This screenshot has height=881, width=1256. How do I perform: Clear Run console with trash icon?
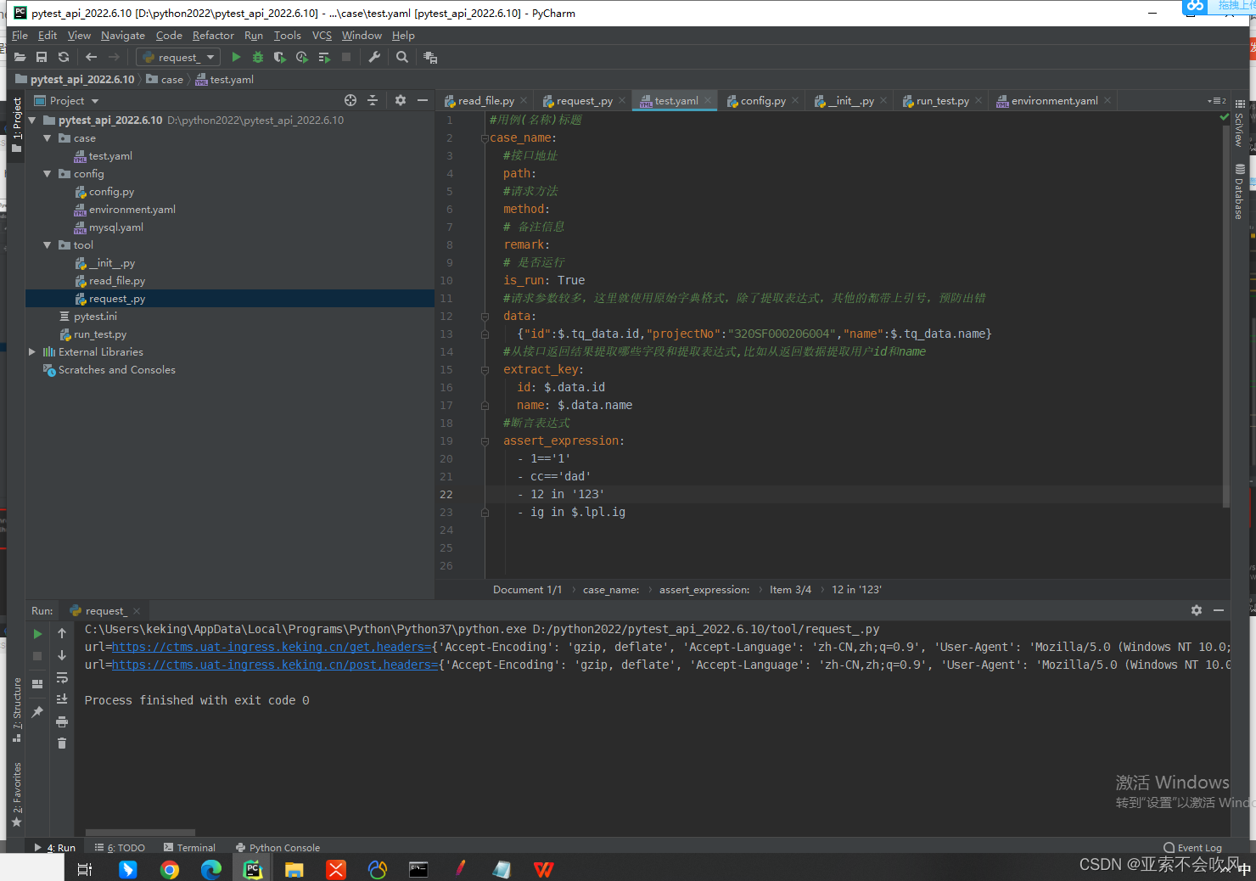[x=62, y=744]
